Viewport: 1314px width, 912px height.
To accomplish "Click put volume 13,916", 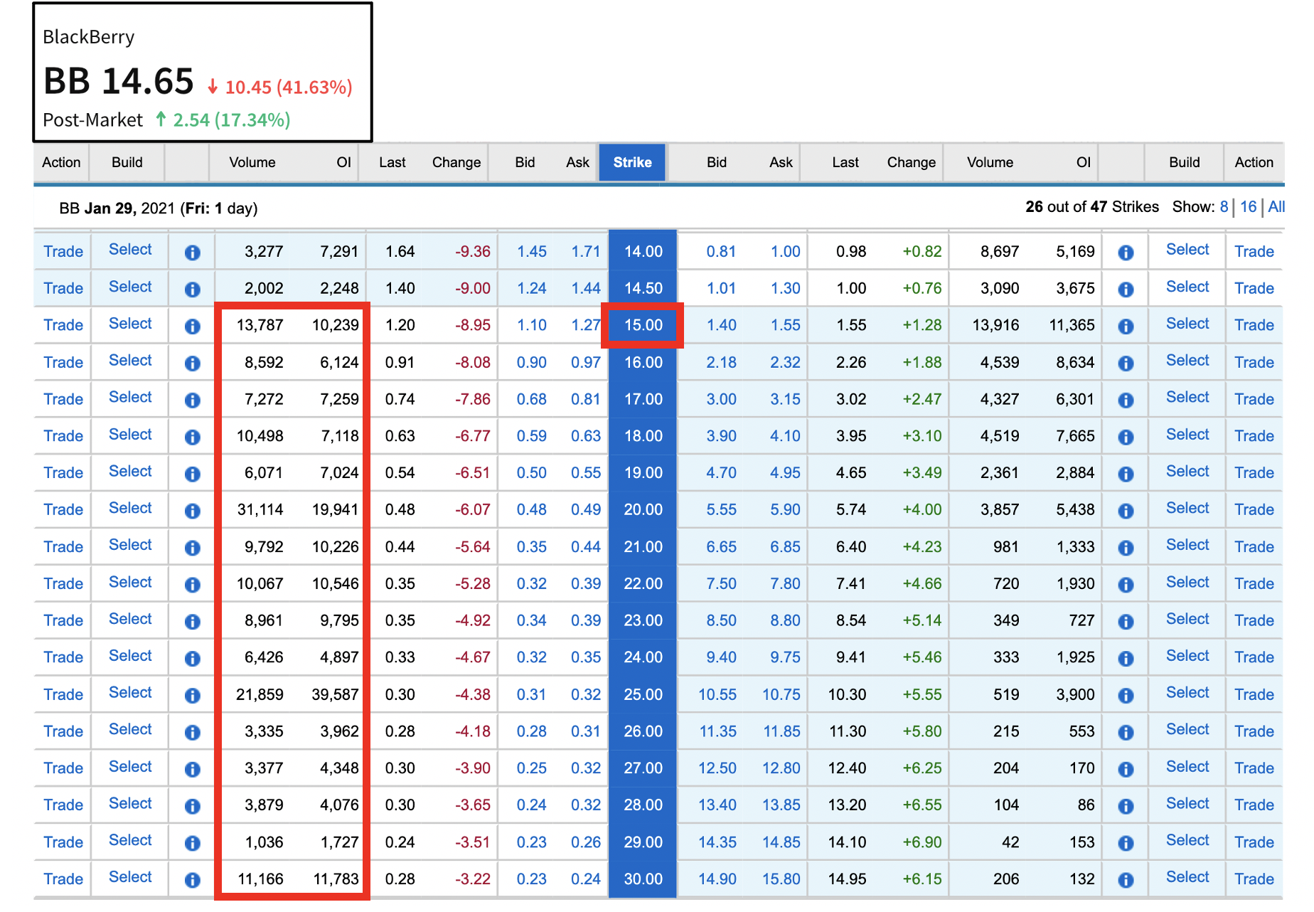I will coord(995,325).
